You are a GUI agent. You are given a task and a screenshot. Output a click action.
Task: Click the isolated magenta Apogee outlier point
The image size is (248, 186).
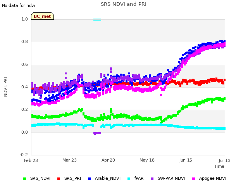(x=161, y=95)
